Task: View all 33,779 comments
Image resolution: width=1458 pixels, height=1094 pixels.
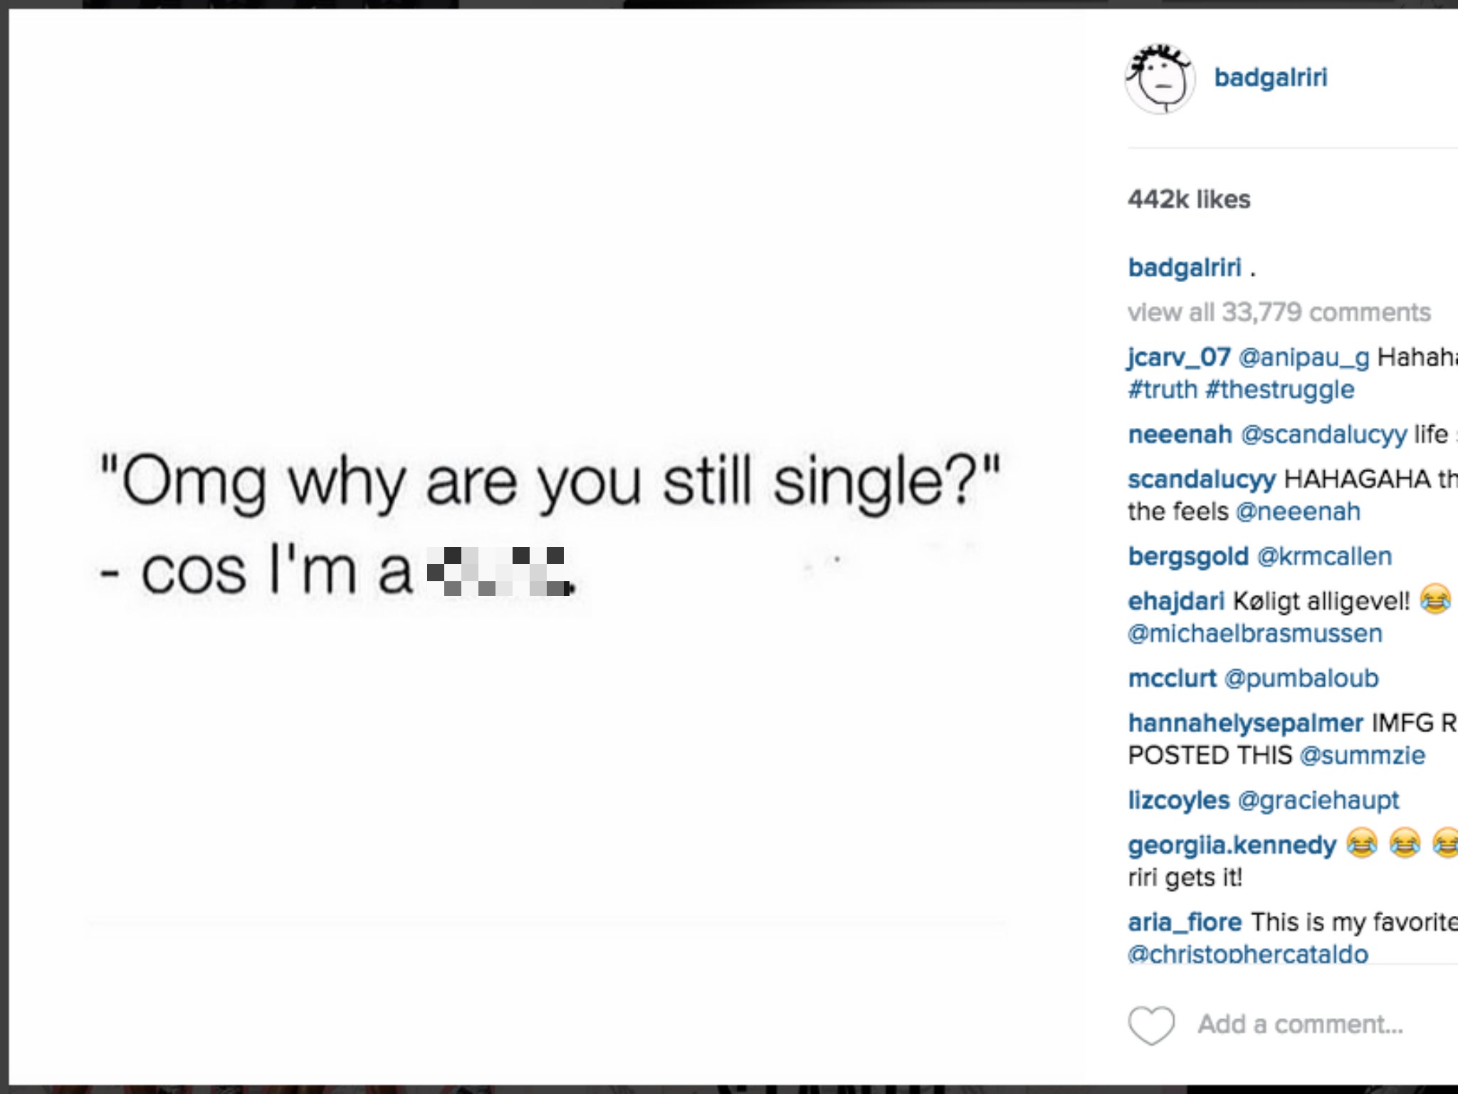Action: click(1278, 311)
